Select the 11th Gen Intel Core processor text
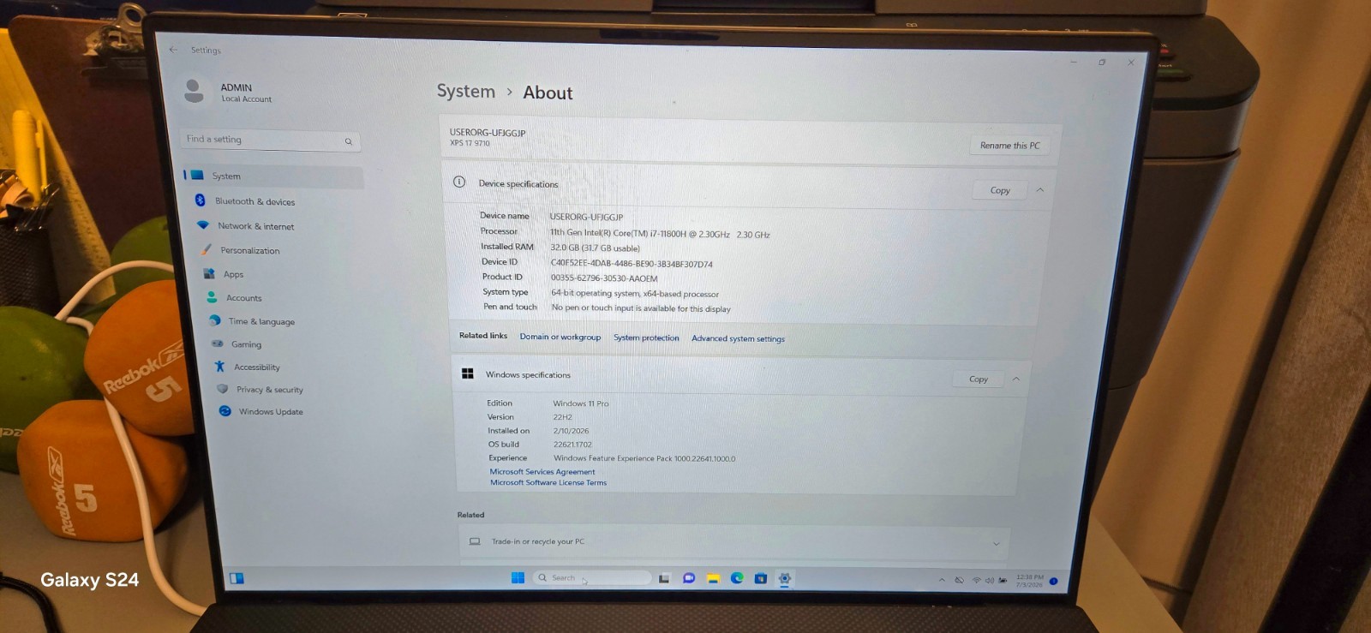The height and width of the screenshot is (633, 1371). click(660, 234)
